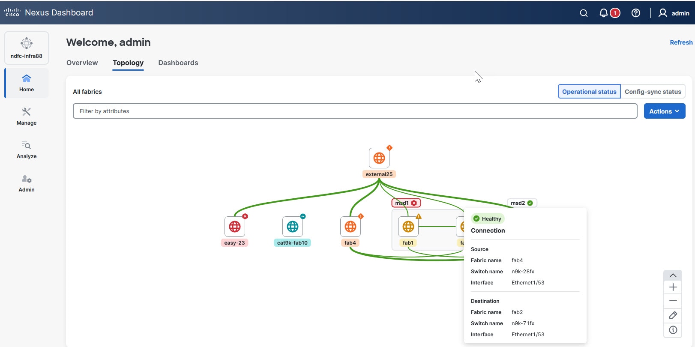695x347 pixels.
Task: Click the alert badge on external25
Action: tap(389, 148)
